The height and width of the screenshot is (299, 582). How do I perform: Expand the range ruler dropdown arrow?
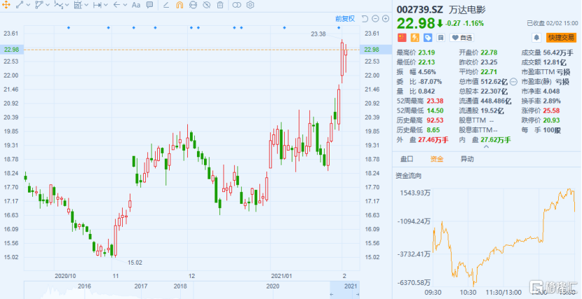coord(106,5)
